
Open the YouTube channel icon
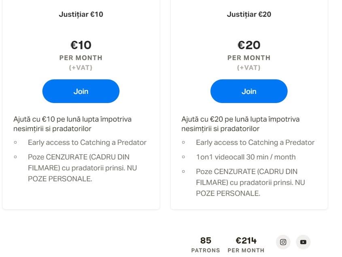tap(303, 242)
